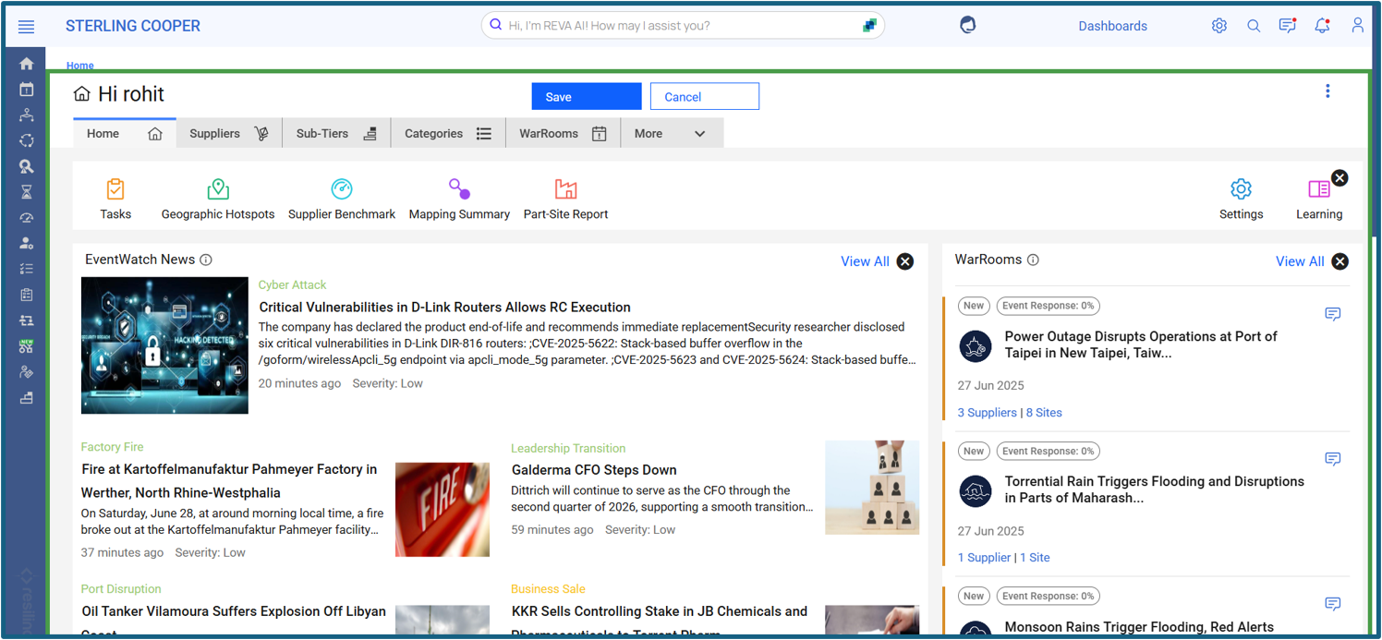Switch to Suppliers tab

(229, 133)
